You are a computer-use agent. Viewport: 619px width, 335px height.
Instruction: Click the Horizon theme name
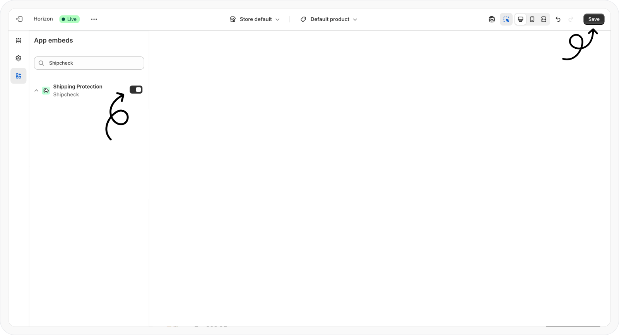(x=43, y=19)
